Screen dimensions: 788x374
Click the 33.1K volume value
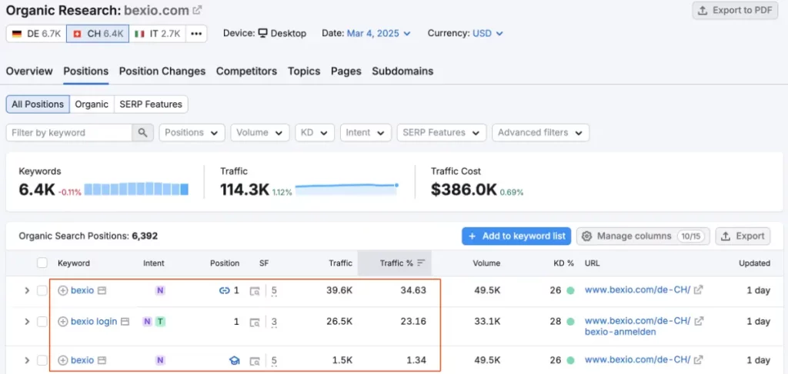486,321
